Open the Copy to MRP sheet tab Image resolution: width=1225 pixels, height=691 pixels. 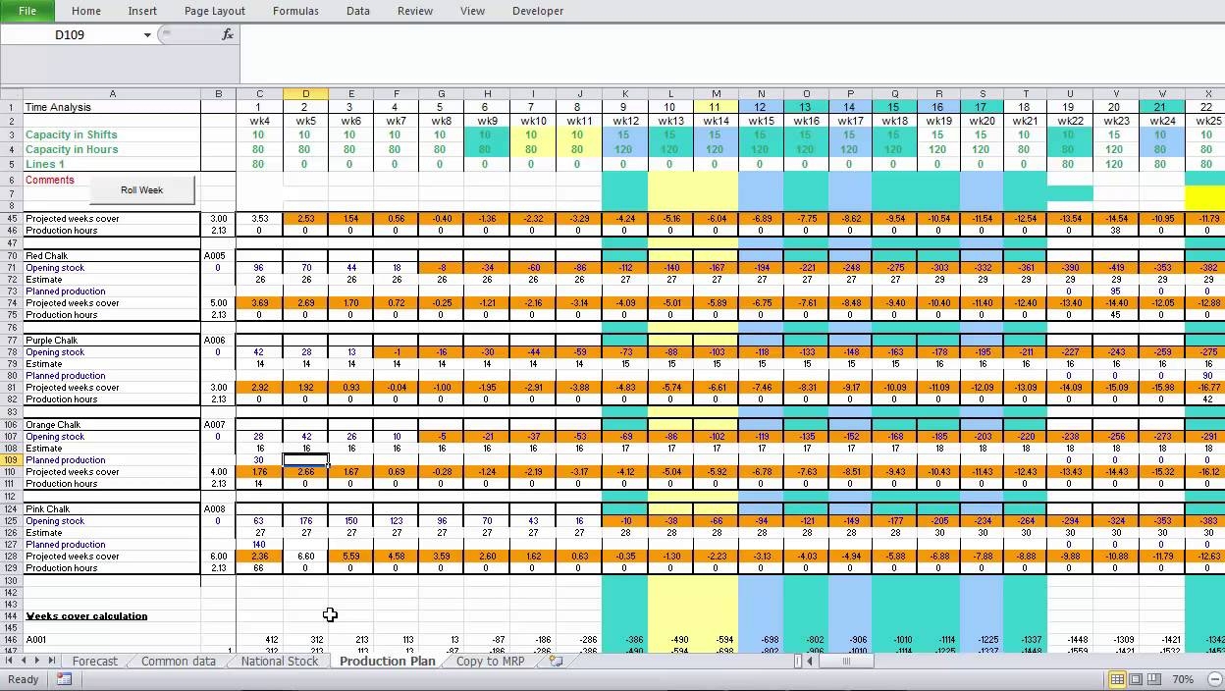[x=489, y=662]
